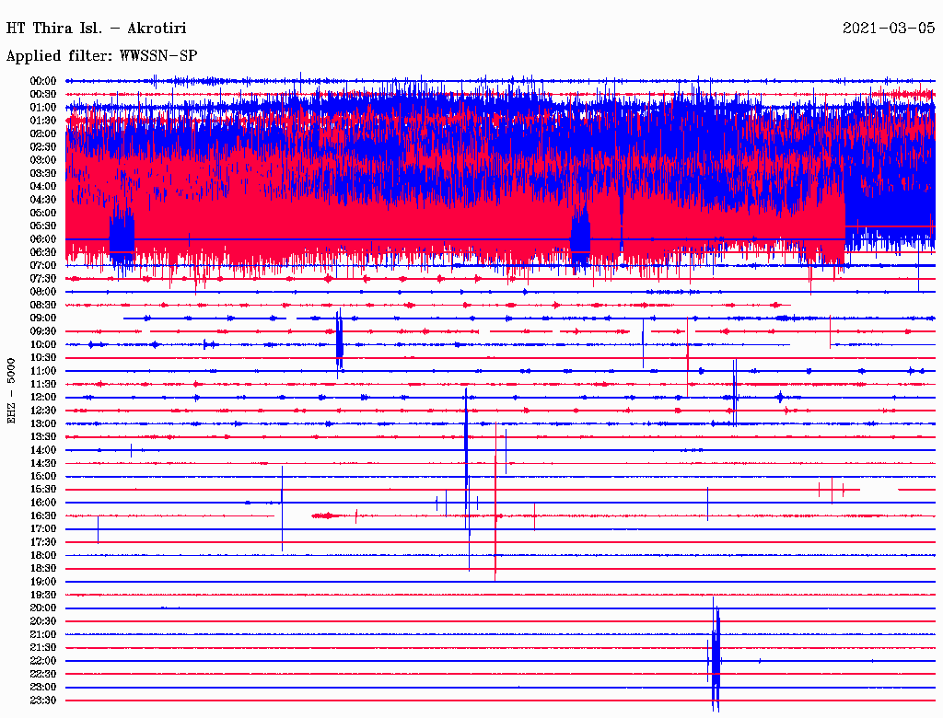The height and width of the screenshot is (718, 943).
Task: Click the 11:30 time label
Action: click(x=43, y=384)
